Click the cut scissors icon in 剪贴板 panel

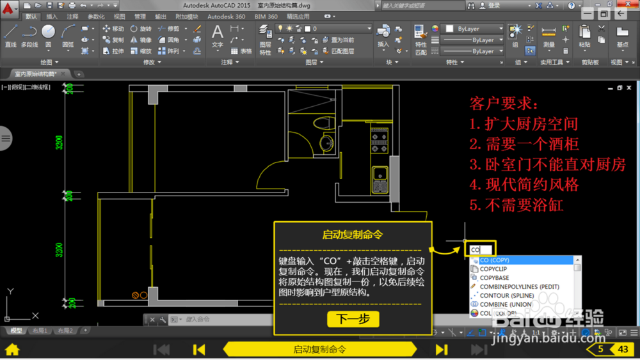(601, 28)
